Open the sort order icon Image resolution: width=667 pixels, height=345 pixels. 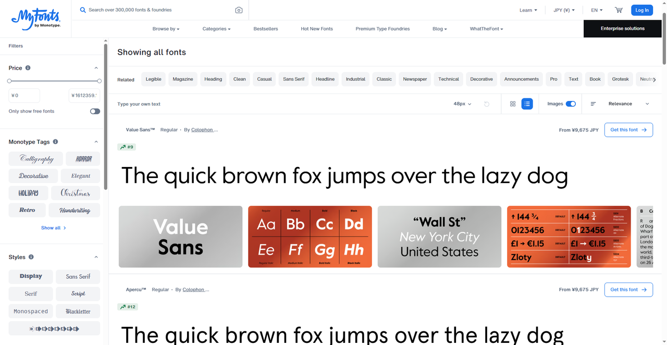(593, 104)
